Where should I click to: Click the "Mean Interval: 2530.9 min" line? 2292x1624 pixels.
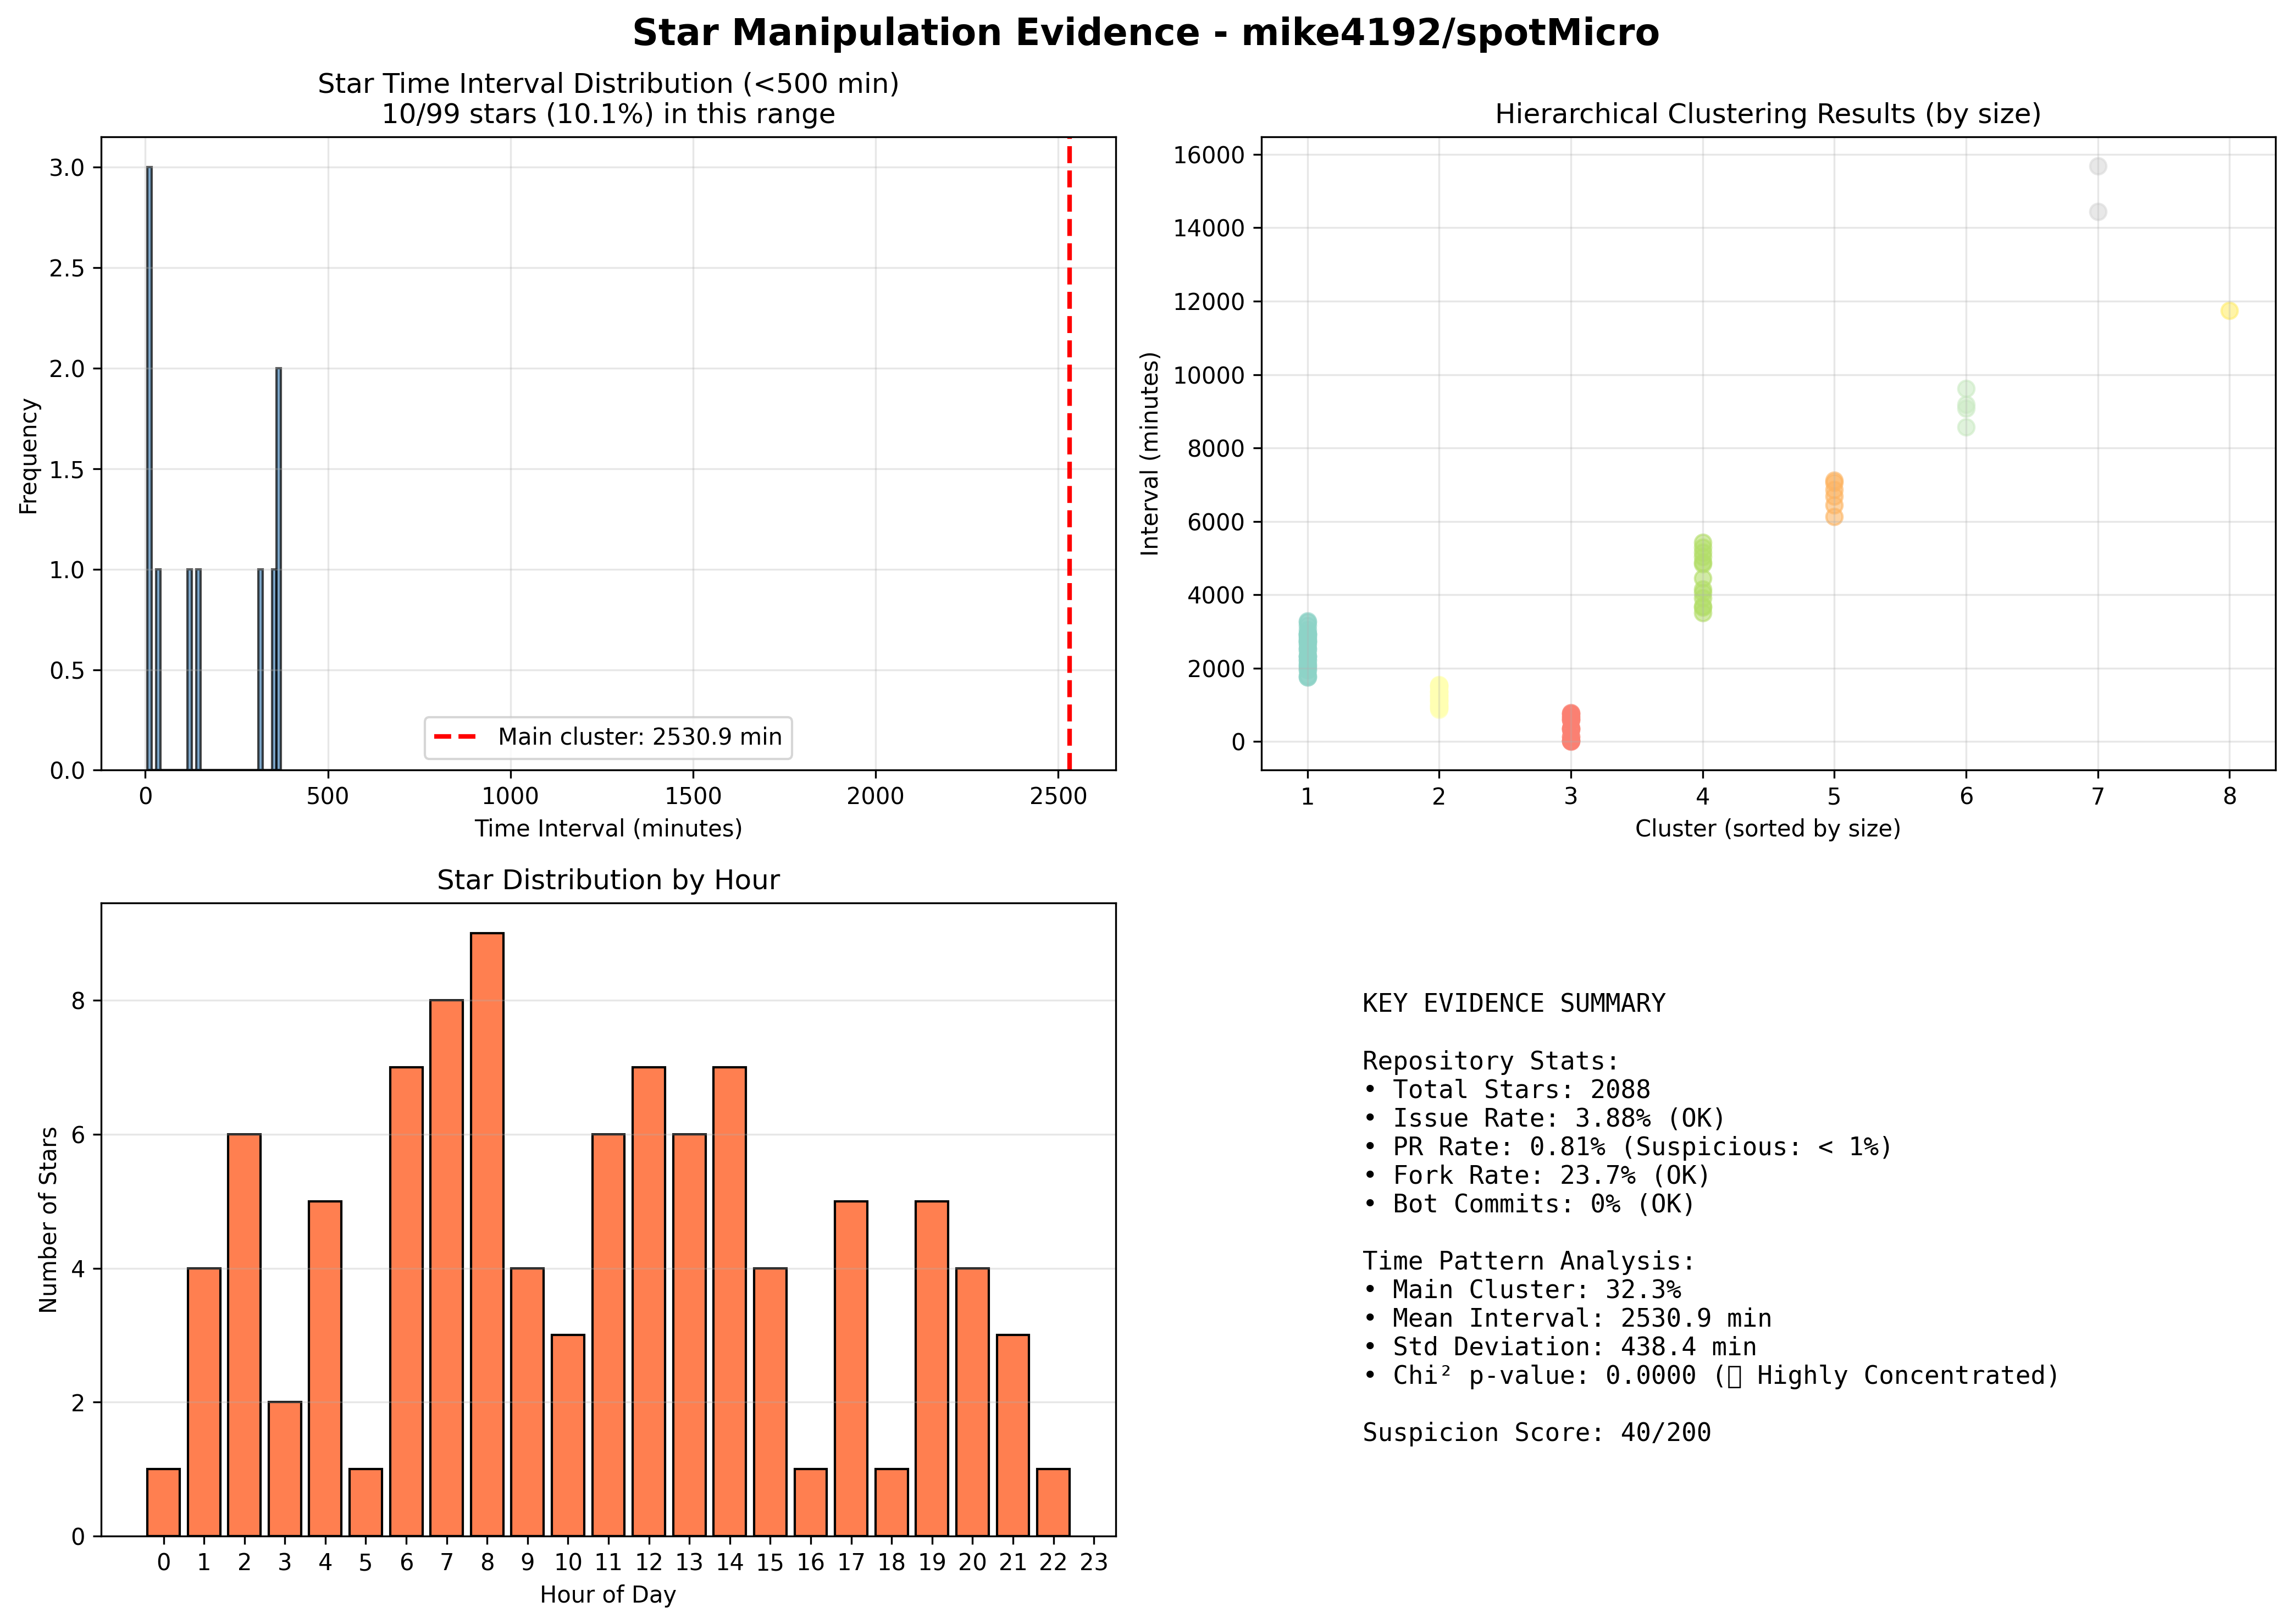(x=1567, y=1318)
